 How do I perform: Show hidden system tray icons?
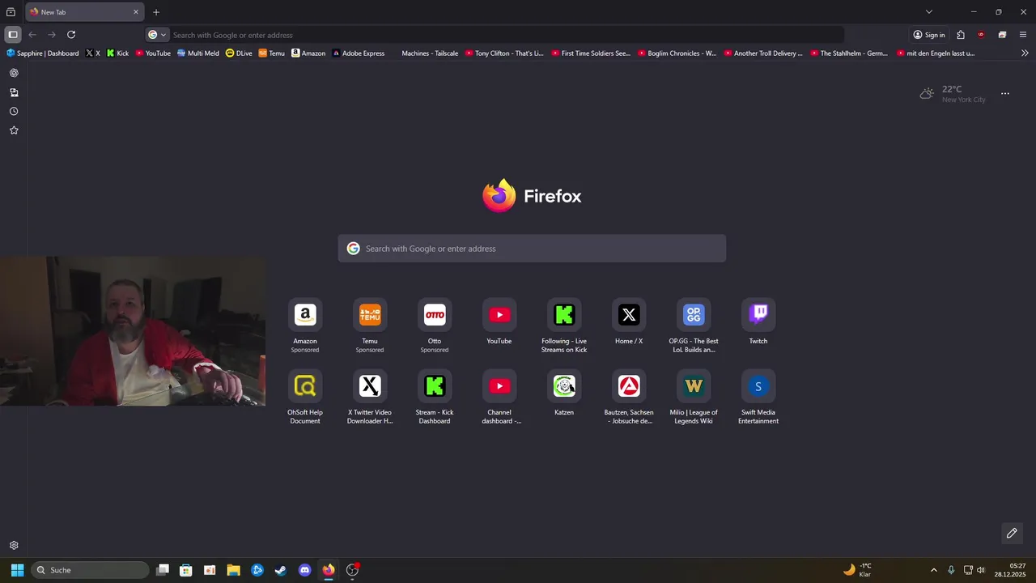(933, 570)
